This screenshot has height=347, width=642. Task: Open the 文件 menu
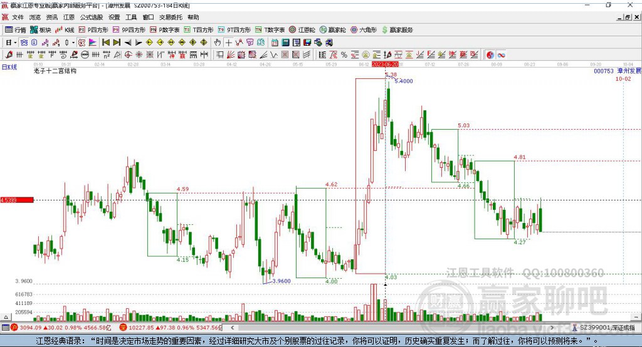pyautogui.click(x=18, y=17)
